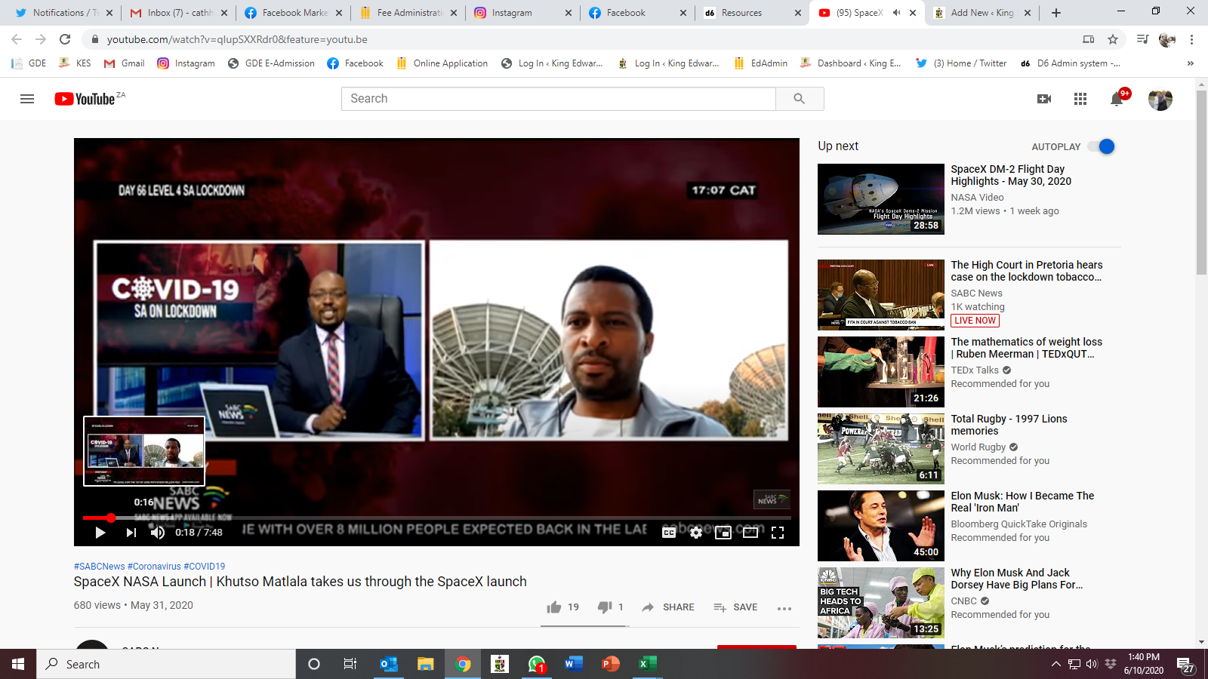
Task: Skip to next video
Action: 131,533
